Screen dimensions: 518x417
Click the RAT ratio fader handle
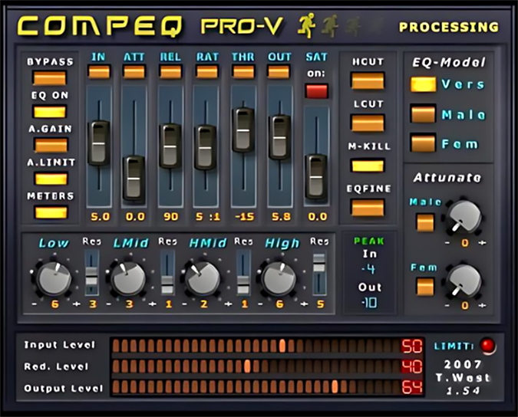206,147
